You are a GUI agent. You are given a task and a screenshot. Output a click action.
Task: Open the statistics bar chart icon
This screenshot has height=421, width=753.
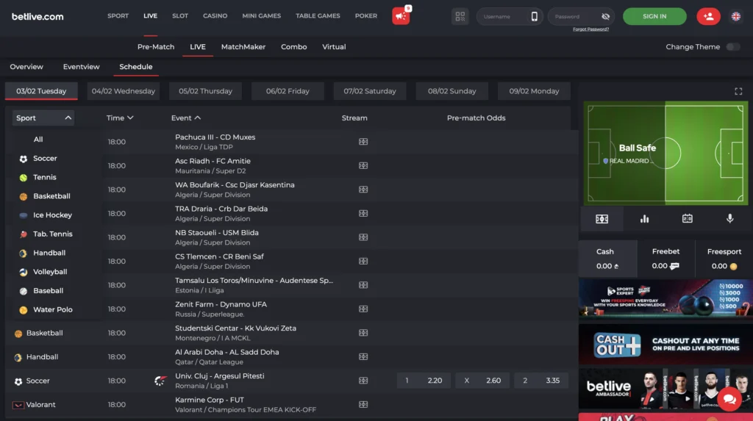(644, 219)
